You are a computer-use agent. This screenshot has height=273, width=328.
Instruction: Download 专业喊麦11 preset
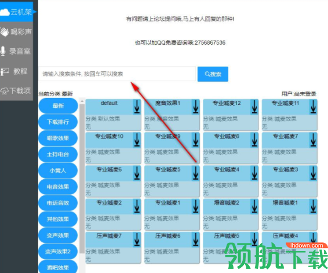tap(313, 107)
